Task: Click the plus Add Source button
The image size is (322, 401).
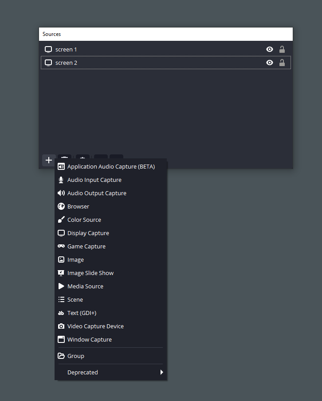Action: pos(49,160)
